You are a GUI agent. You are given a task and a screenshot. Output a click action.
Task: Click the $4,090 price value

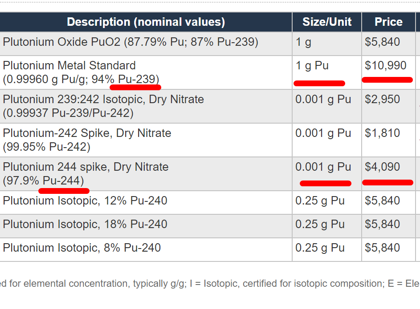click(x=382, y=167)
